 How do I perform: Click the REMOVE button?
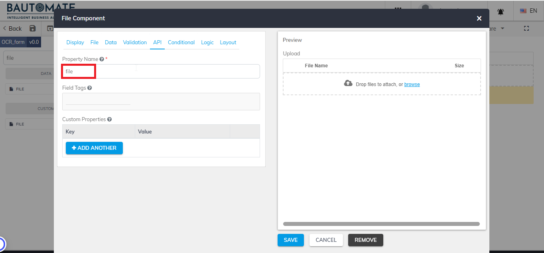(366, 240)
